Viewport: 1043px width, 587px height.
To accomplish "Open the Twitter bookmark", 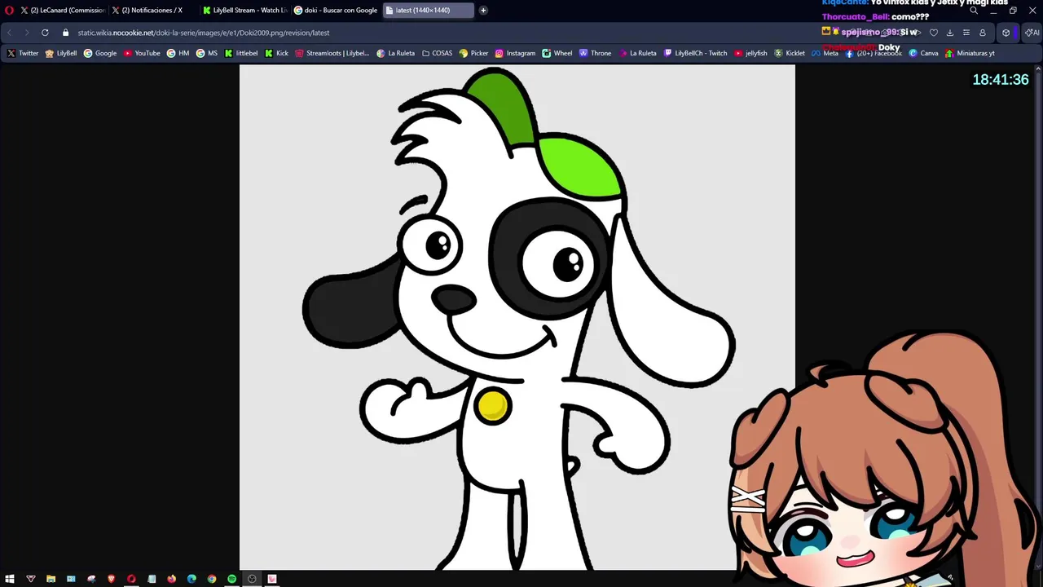I will click(x=23, y=53).
